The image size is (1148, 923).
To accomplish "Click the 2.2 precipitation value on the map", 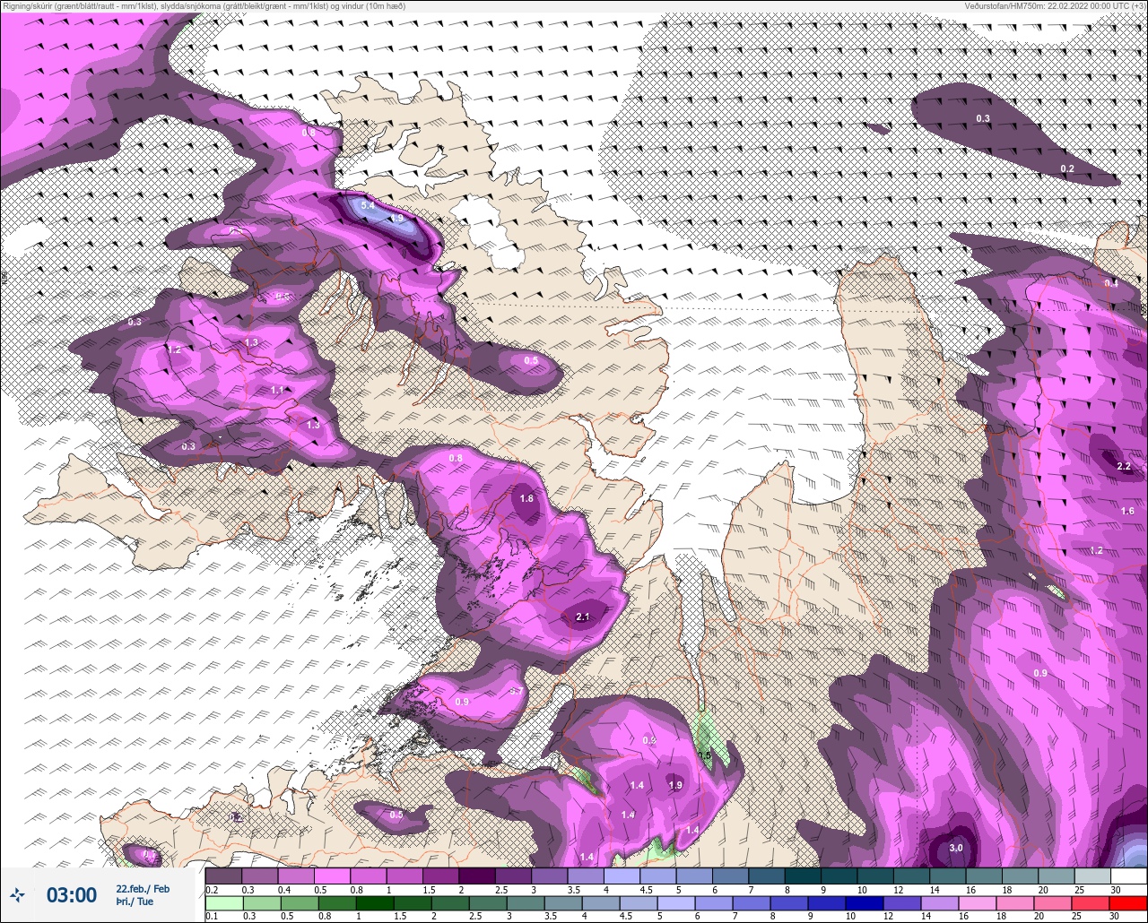I will (1124, 467).
